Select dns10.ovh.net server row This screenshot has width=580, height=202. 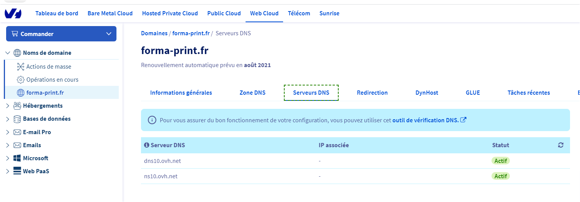(162, 161)
